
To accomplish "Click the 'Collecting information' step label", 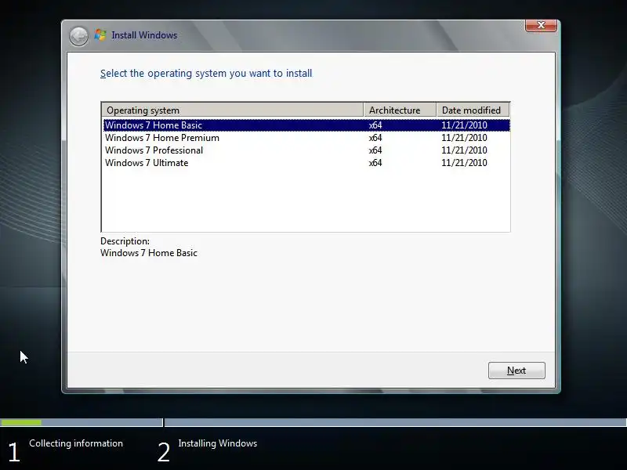I will point(76,443).
